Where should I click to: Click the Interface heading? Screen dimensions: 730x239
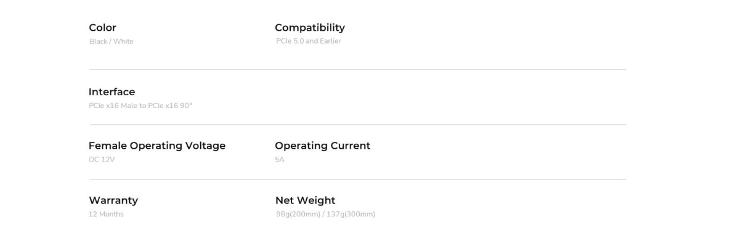click(112, 92)
